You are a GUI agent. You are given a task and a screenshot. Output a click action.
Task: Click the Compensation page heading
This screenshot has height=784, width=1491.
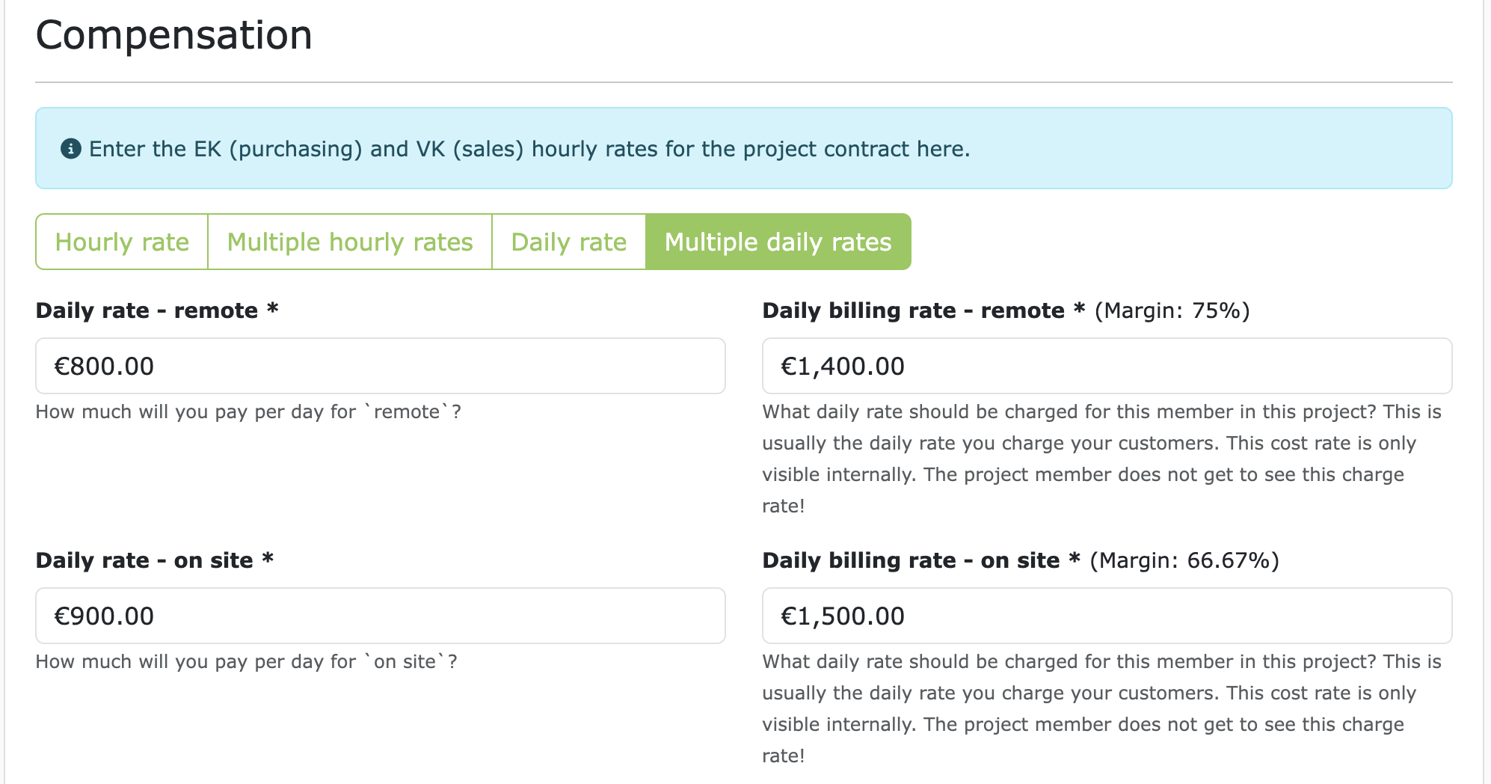(175, 34)
